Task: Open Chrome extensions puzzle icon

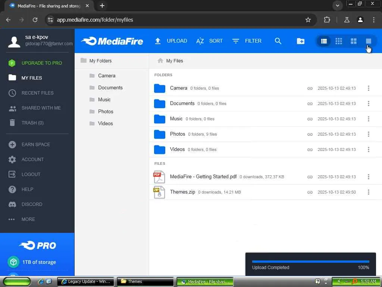Action: pos(327,20)
